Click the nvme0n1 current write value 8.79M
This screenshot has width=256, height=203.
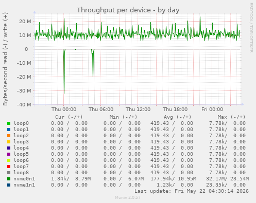tap(83, 179)
